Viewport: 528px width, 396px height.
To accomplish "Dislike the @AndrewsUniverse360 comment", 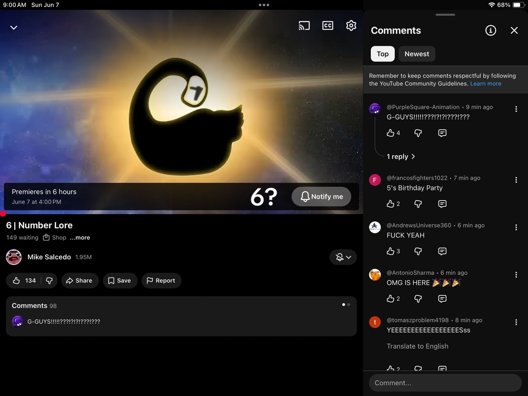I will coord(418,251).
